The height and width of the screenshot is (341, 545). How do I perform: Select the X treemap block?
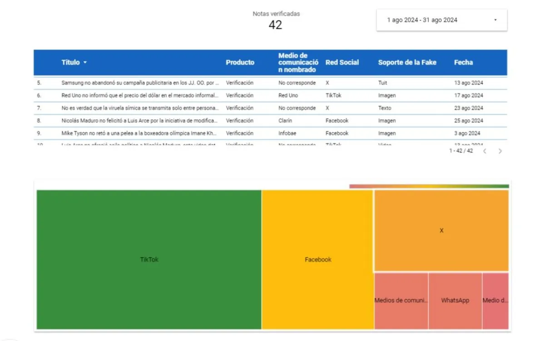tap(441, 231)
